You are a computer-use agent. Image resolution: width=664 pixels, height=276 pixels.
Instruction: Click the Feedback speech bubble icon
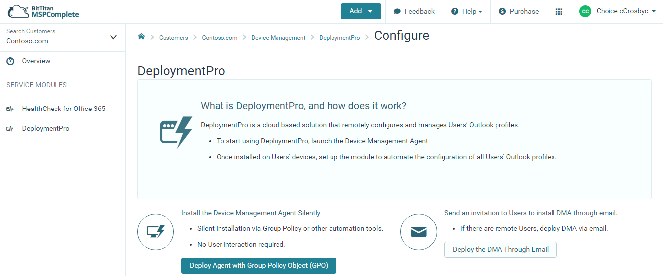click(397, 12)
